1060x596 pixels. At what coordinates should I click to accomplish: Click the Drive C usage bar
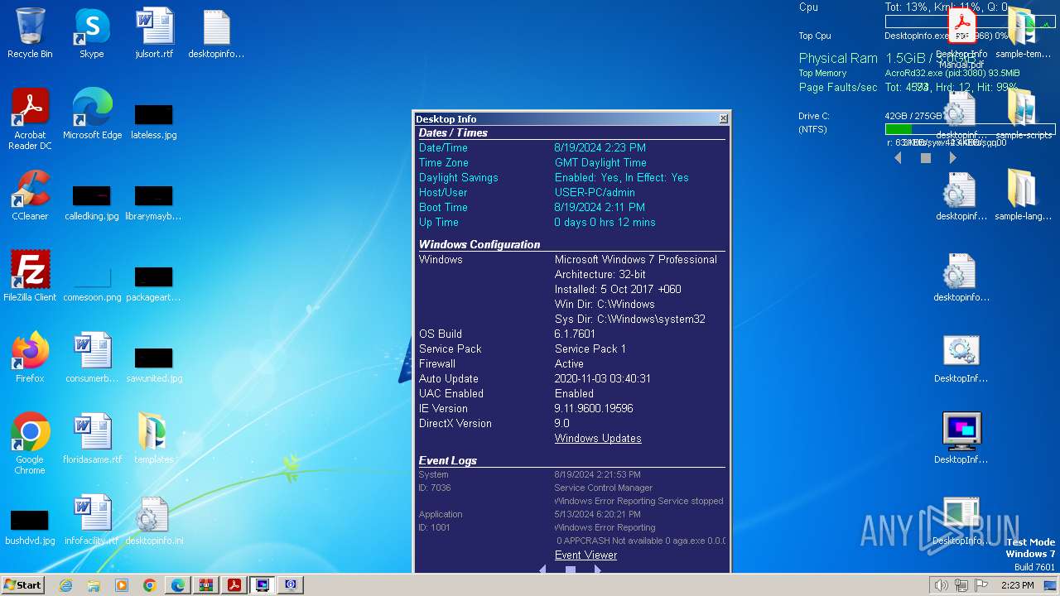tap(970, 129)
